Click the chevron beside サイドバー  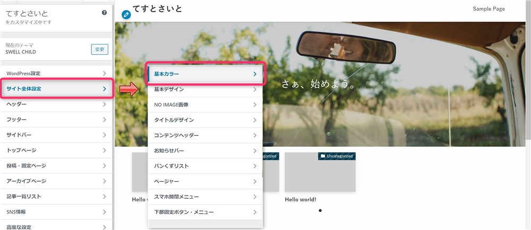click(x=104, y=135)
